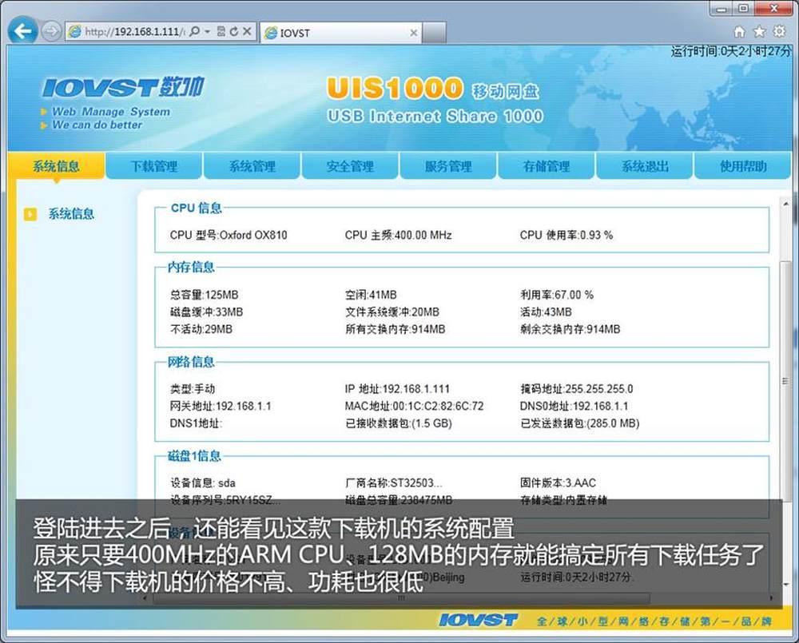This screenshot has height=643, width=799.
Task: Click the '网络信息' section heading
Action: pyautogui.click(x=192, y=362)
